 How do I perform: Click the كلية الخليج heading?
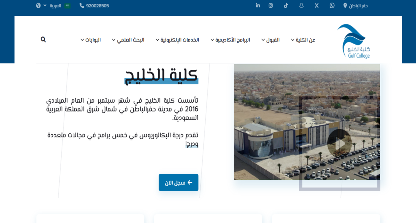(161, 75)
